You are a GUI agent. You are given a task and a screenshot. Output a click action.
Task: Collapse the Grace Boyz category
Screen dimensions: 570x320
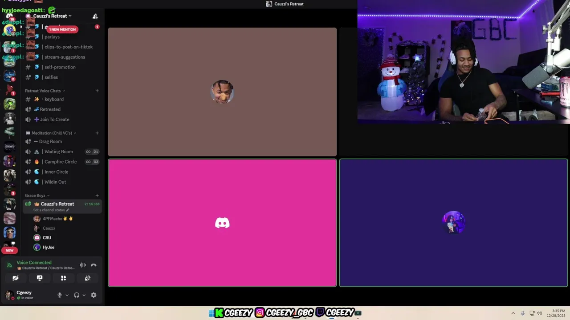(x=37, y=196)
